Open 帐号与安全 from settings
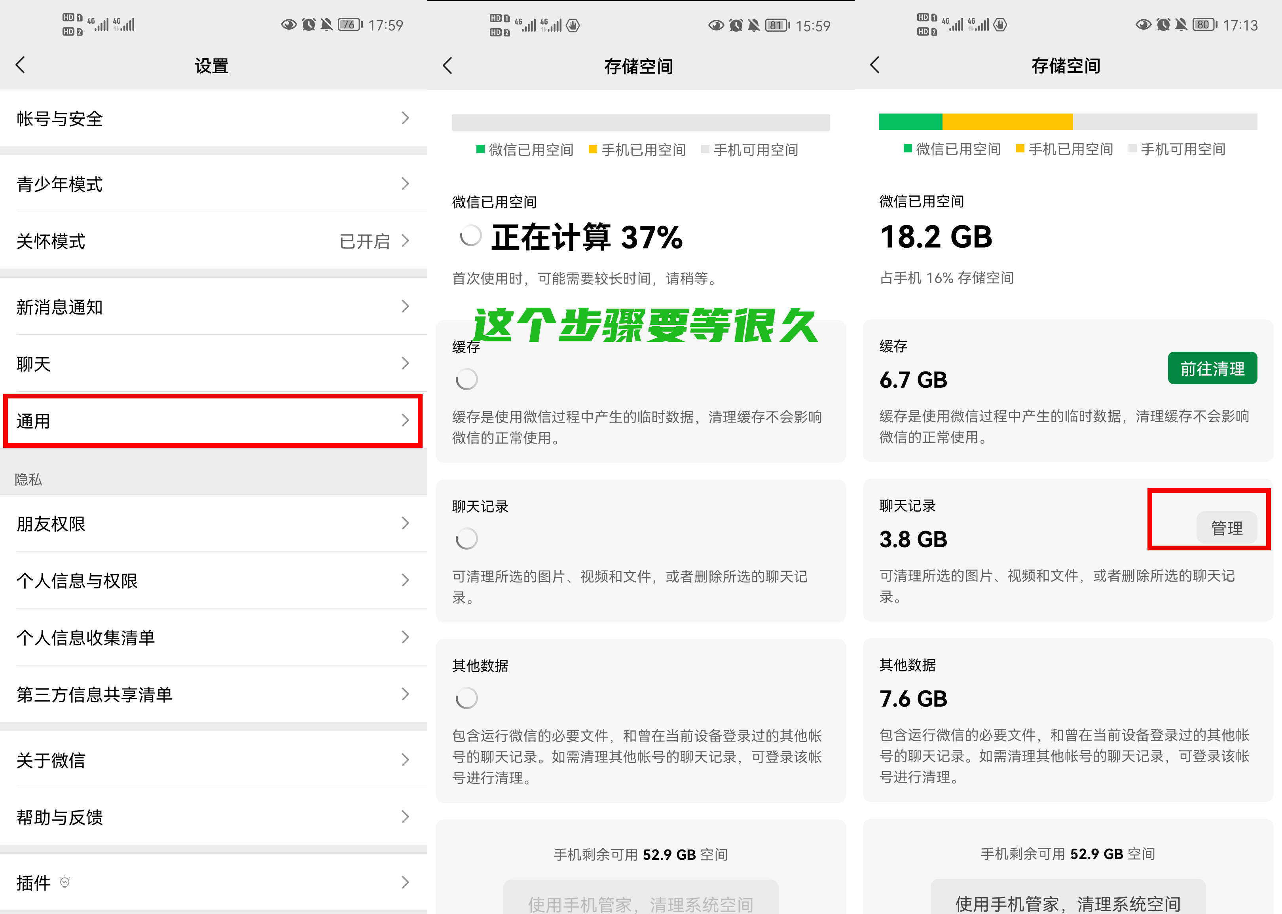 [212, 118]
